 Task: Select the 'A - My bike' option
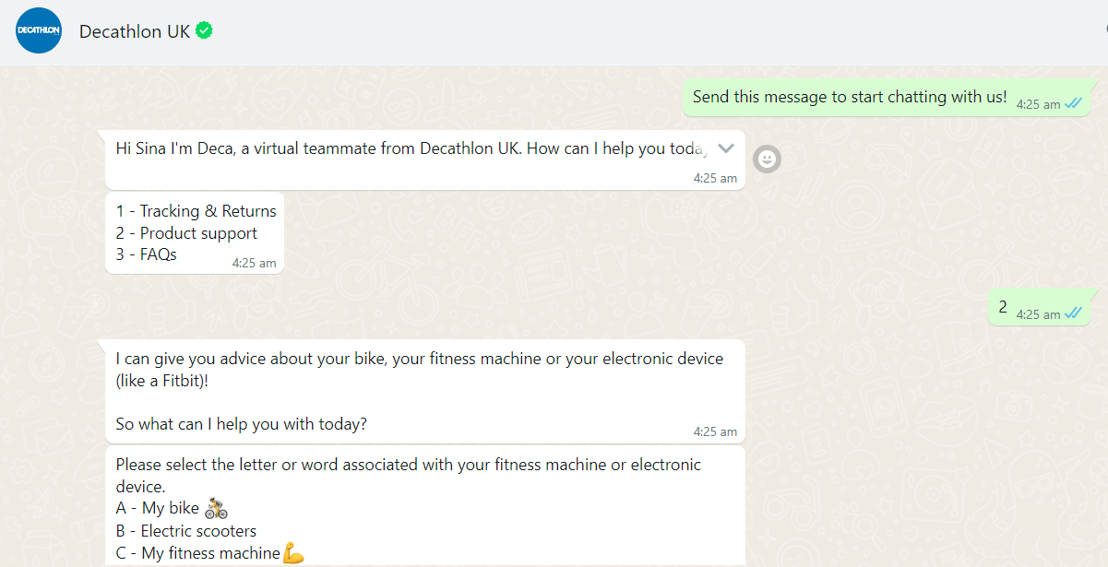click(157, 507)
